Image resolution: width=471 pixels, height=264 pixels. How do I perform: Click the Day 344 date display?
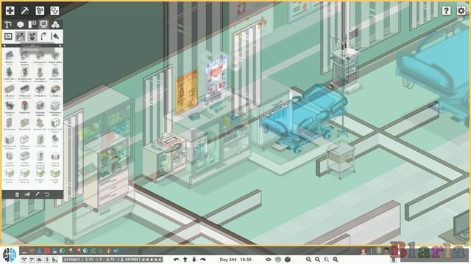(x=228, y=260)
